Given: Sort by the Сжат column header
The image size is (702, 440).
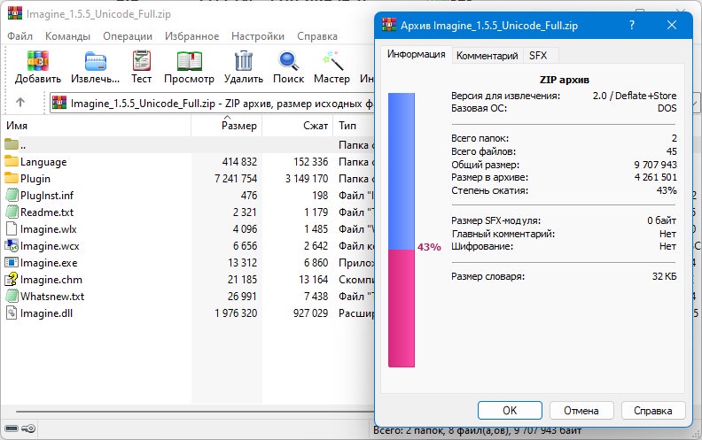Looking at the screenshot, I should [297, 126].
